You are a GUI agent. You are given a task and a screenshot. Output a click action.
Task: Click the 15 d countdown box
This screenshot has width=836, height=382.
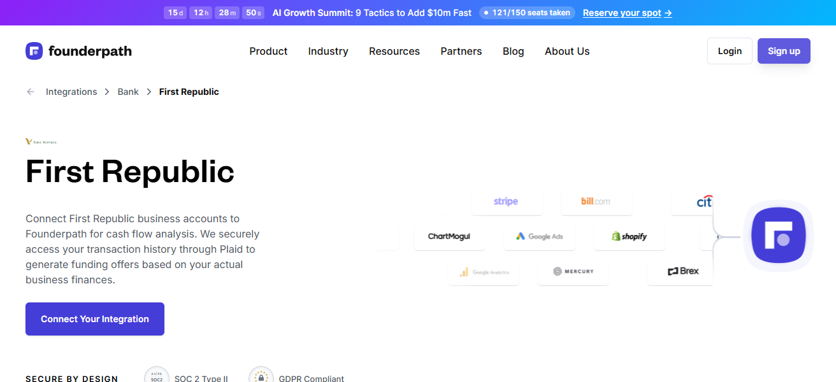pyautogui.click(x=175, y=13)
